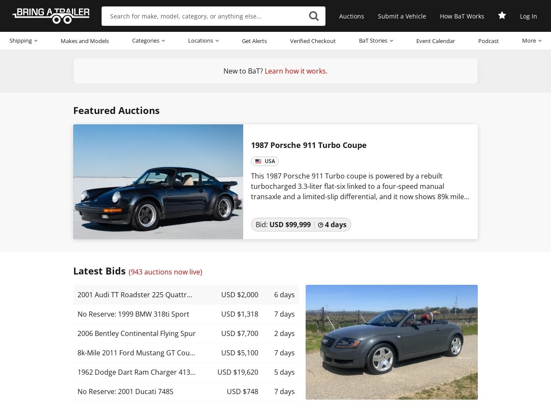Screen dimensions: 551x413
Task: Click the USD $7,700 bid amount
Action: click(240, 333)
